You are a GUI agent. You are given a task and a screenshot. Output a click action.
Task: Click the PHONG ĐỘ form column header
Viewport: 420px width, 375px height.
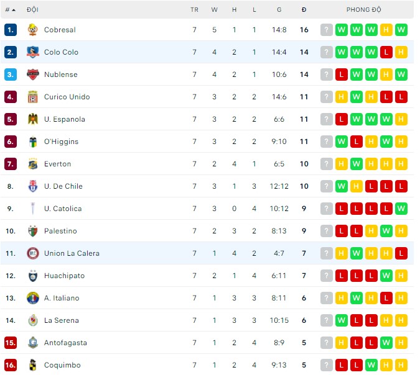(x=364, y=10)
